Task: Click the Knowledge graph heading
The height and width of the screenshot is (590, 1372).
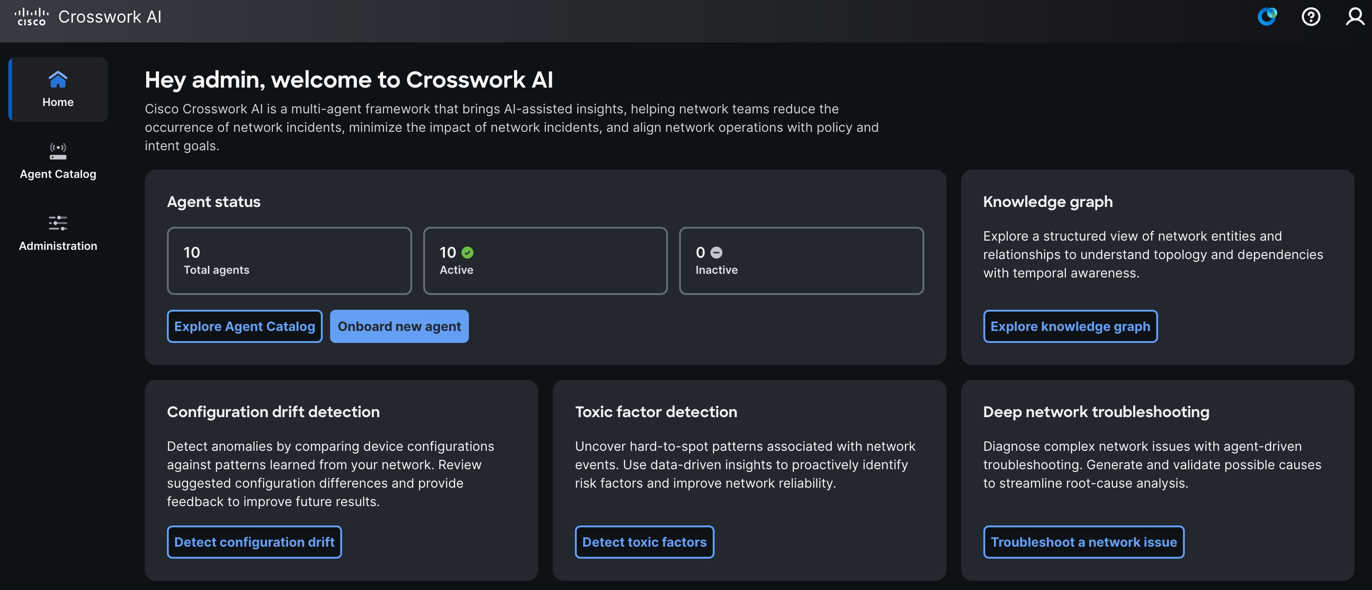Action: pos(1047,202)
